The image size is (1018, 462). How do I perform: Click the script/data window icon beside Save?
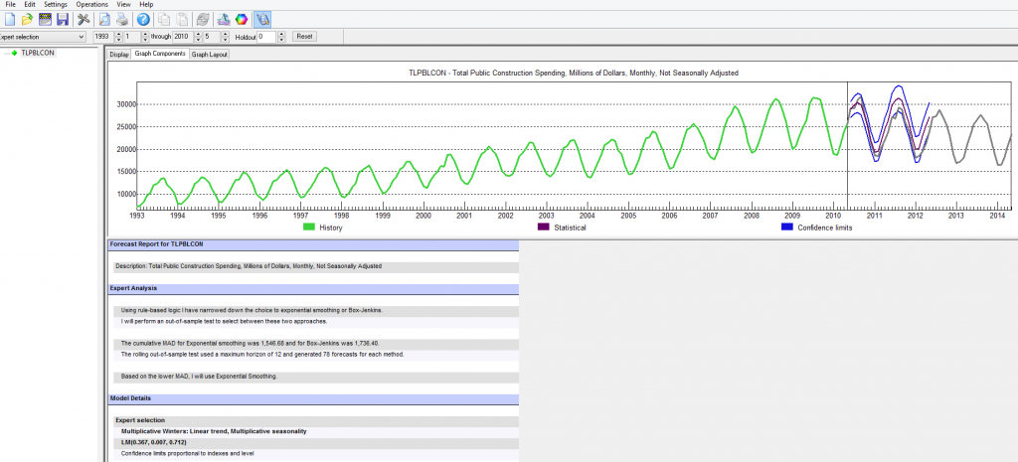pyautogui.click(x=45, y=20)
